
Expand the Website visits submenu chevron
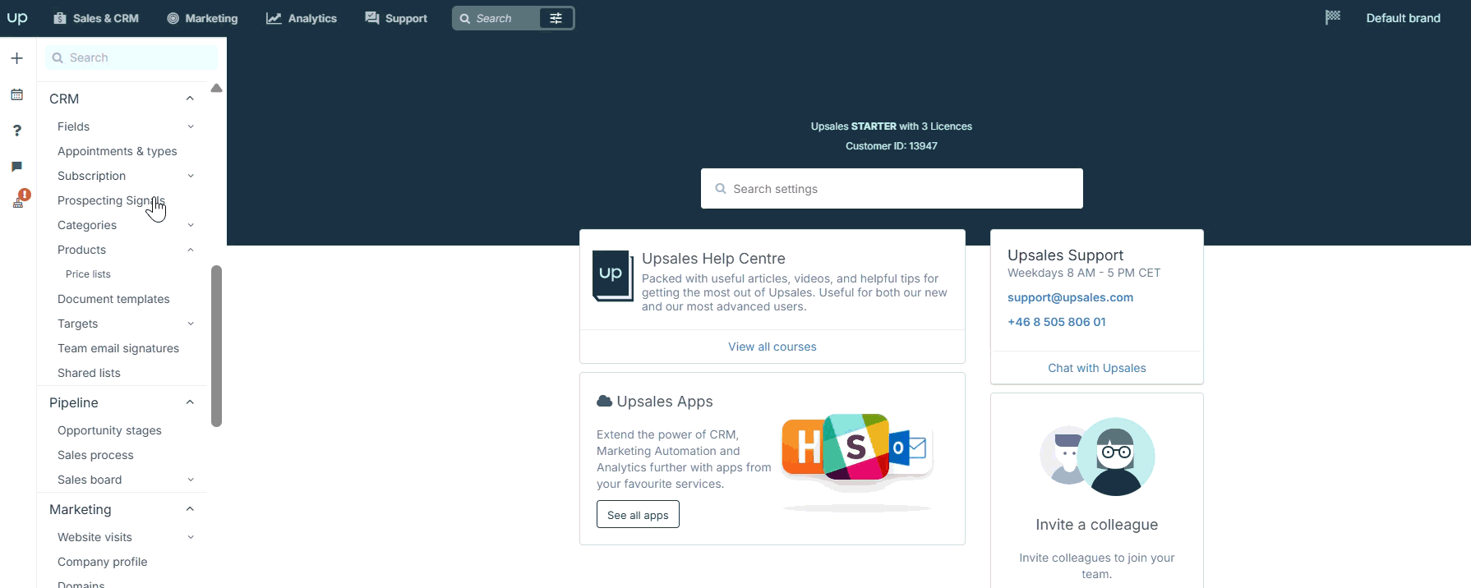[x=191, y=537]
